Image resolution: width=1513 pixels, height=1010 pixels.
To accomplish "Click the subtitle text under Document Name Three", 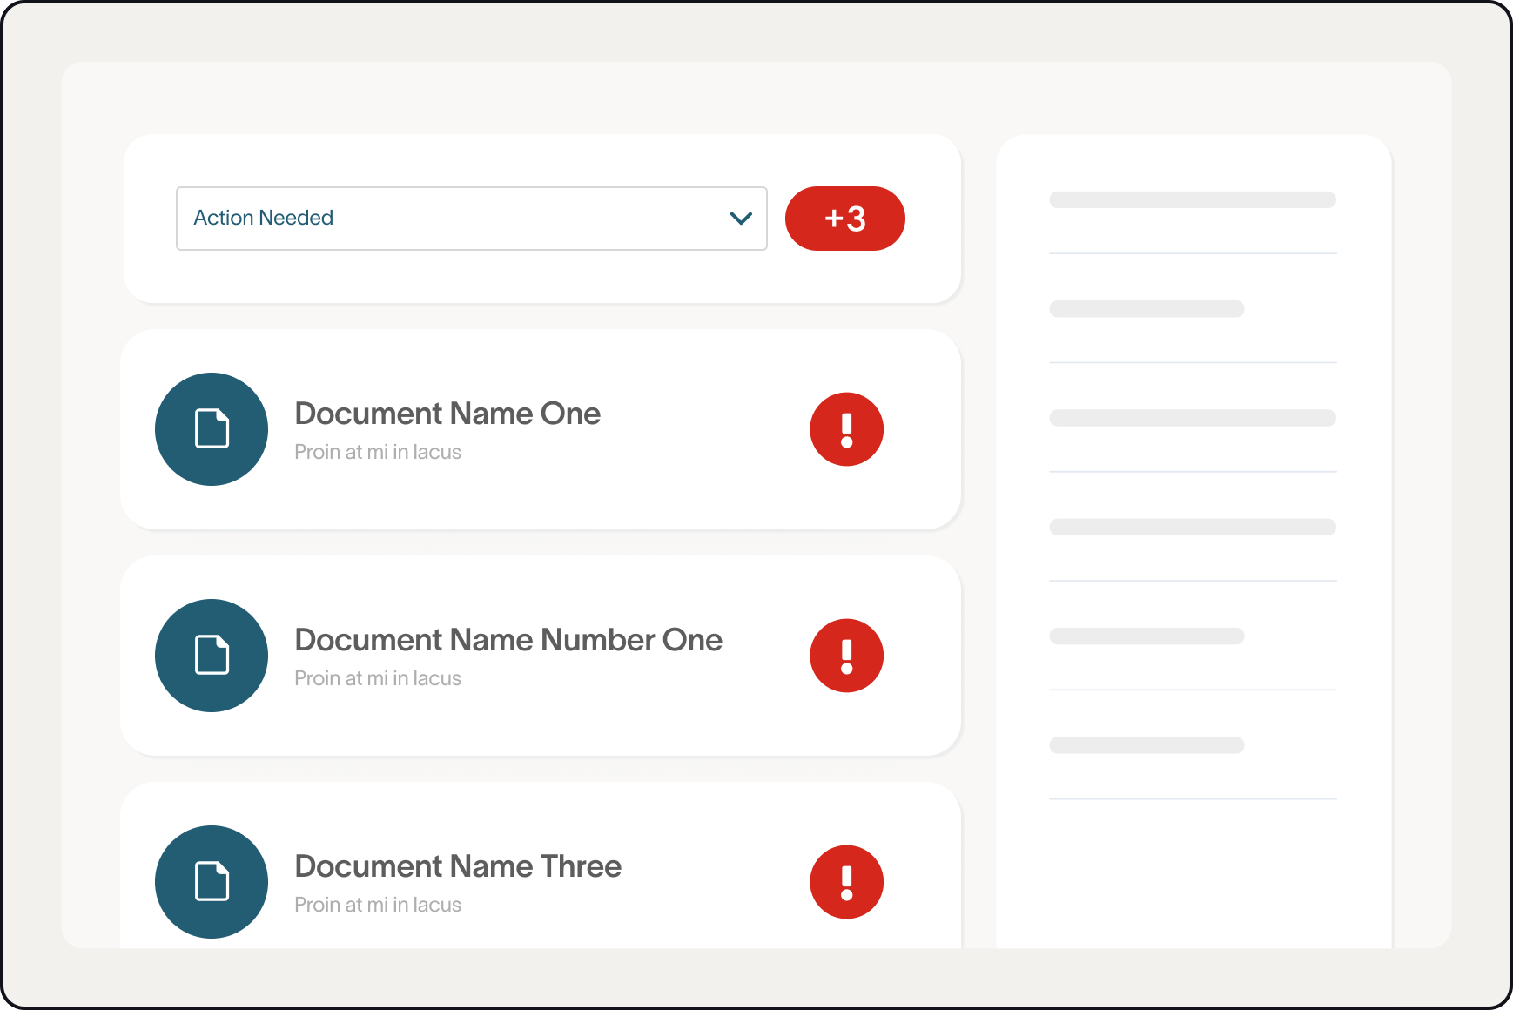I will pos(378,905).
